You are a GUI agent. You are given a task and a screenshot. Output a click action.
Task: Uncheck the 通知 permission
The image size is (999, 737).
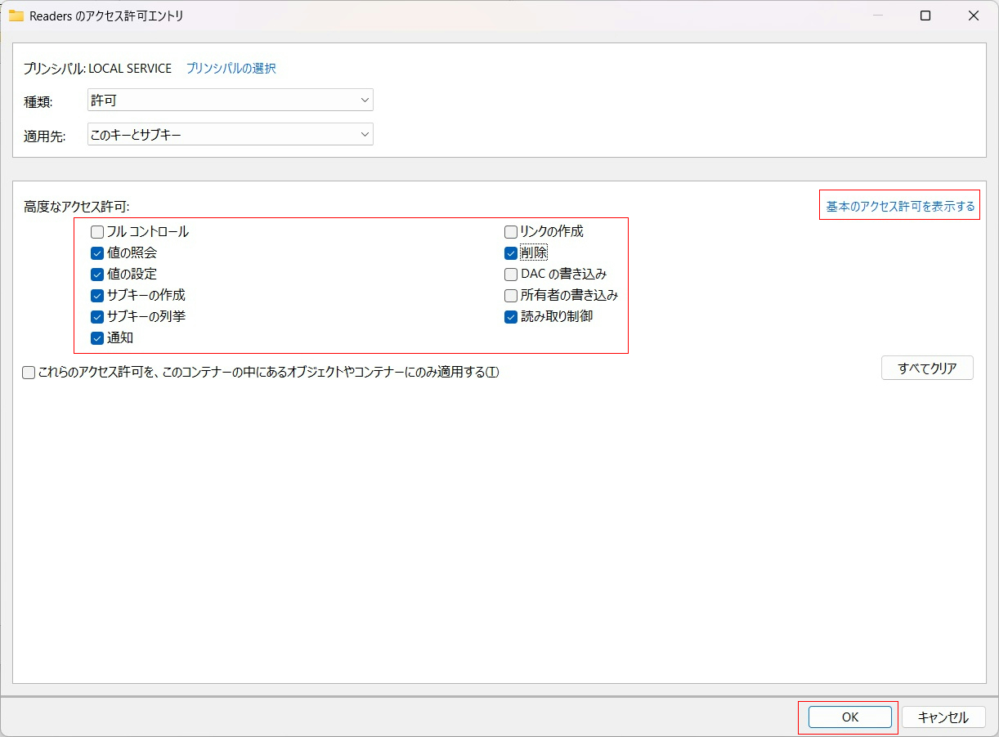tap(97, 338)
